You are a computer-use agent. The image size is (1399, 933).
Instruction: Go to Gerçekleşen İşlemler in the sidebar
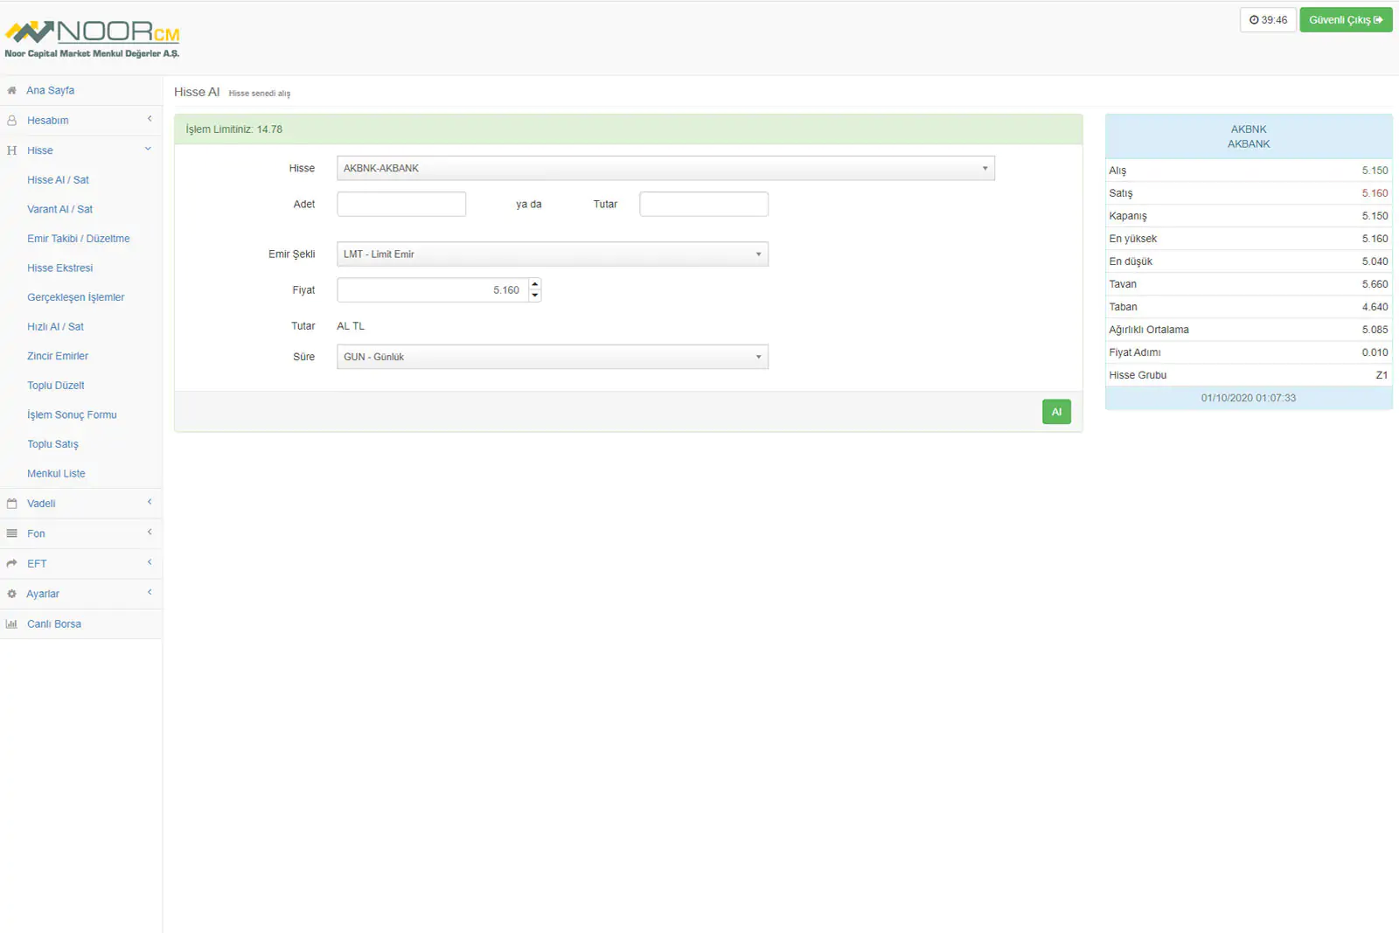tap(75, 297)
